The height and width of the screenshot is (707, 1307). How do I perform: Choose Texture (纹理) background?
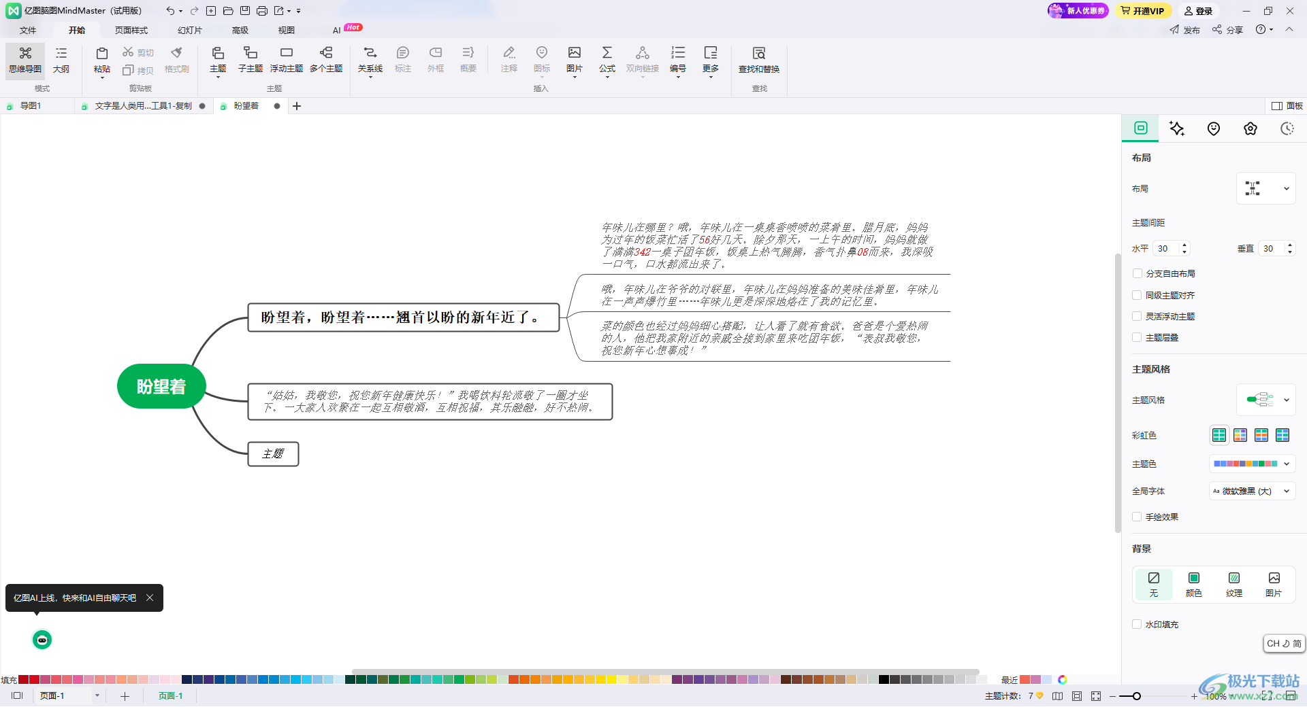point(1234,584)
